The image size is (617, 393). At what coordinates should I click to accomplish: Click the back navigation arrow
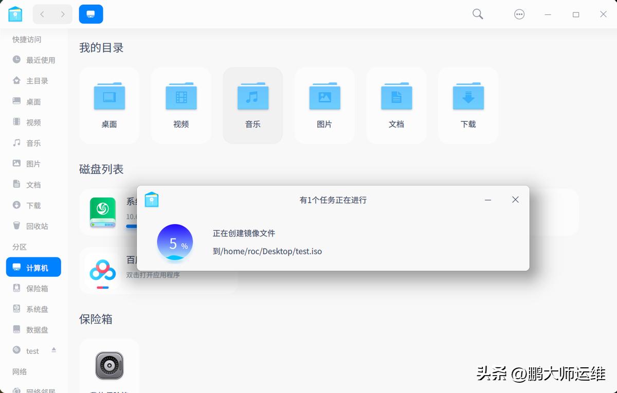42,14
